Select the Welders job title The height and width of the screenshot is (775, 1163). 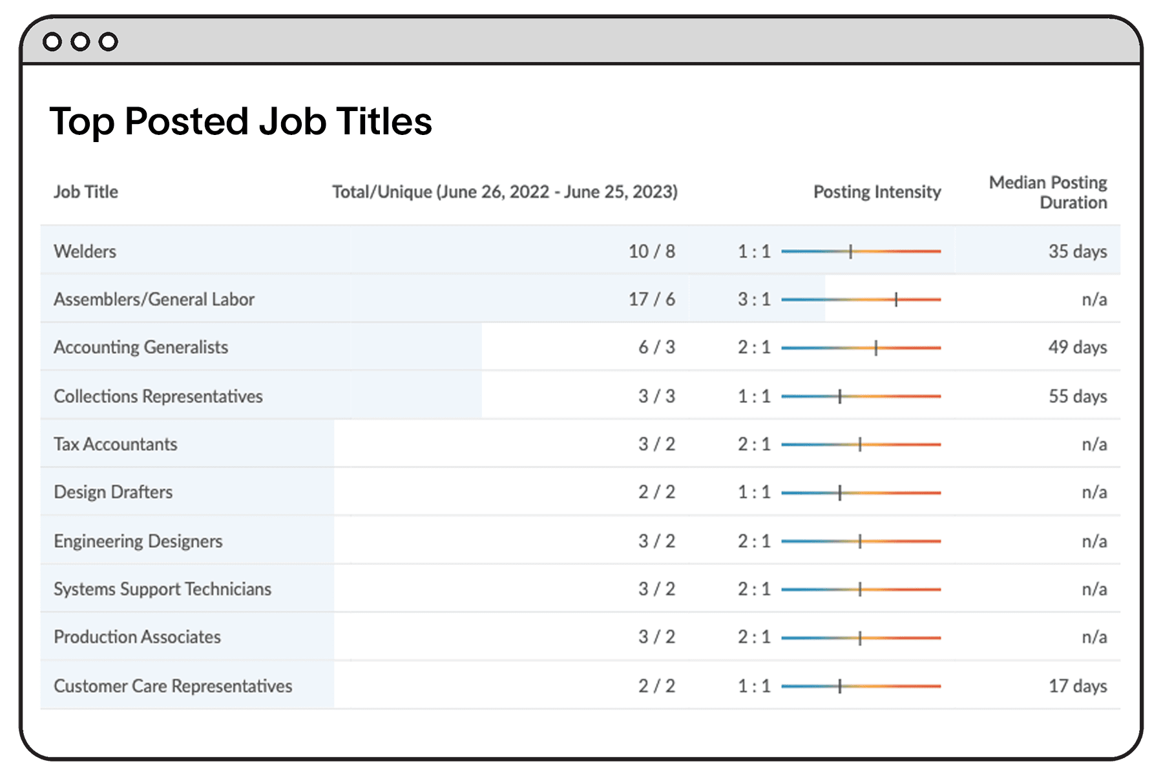(85, 251)
